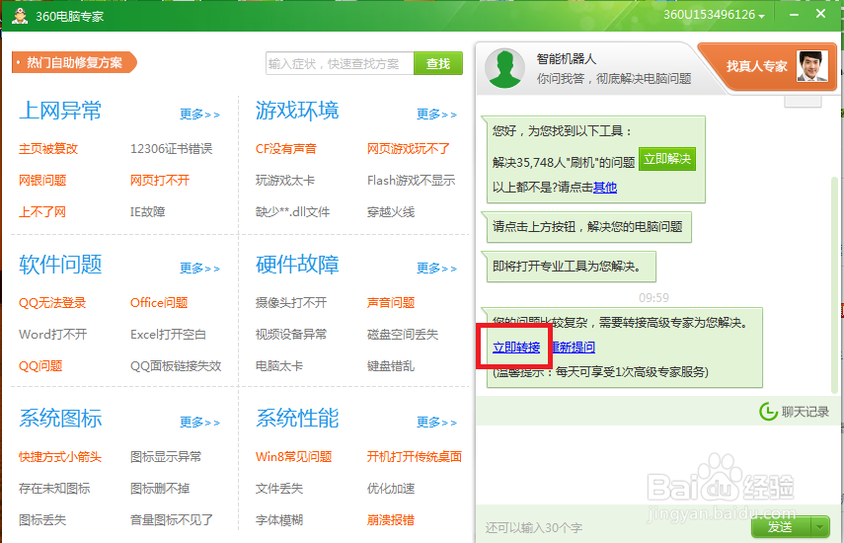
Task: Choose the 声音问题 fix
Action: point(391,302)
